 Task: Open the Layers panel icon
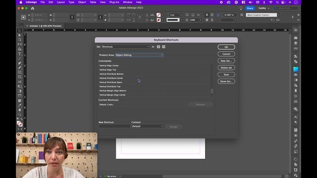[296, 43]
